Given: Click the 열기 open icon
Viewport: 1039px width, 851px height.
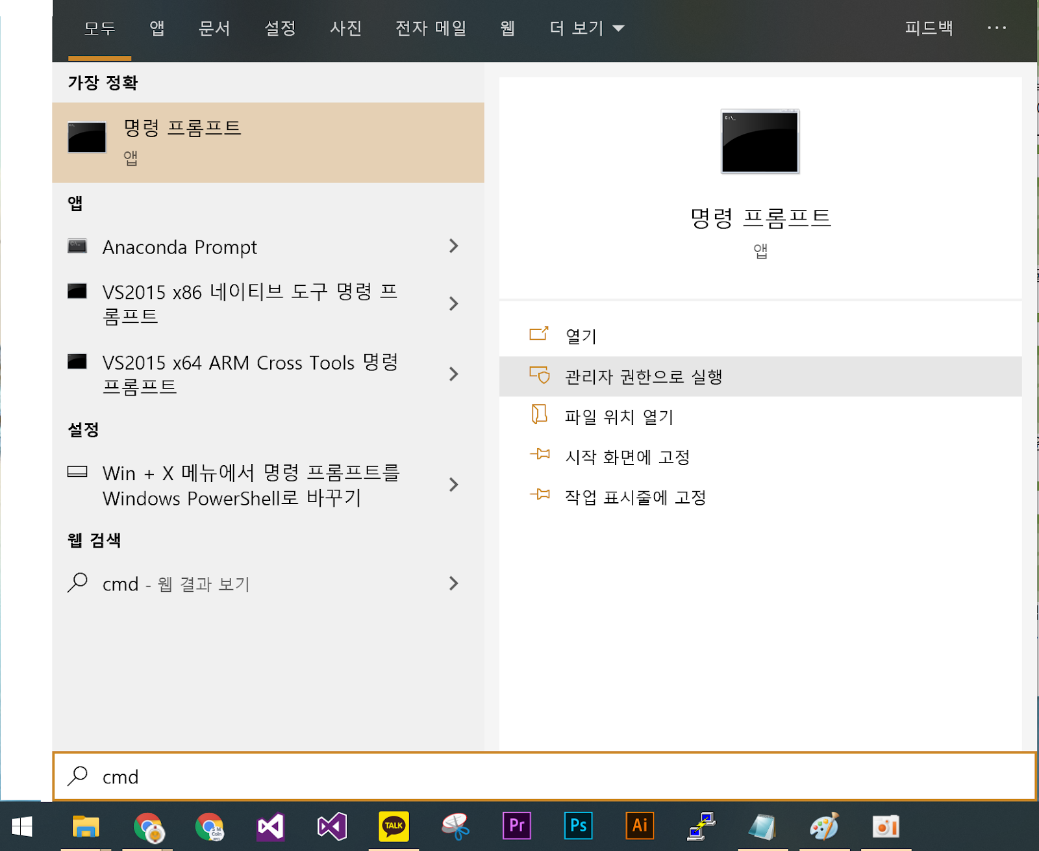Looking at the screenshot, I should tap(539, 334).
